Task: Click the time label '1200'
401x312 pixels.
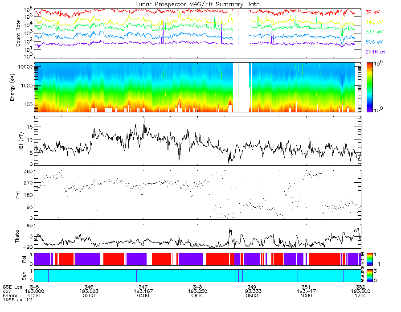Action: coord(360,296)
